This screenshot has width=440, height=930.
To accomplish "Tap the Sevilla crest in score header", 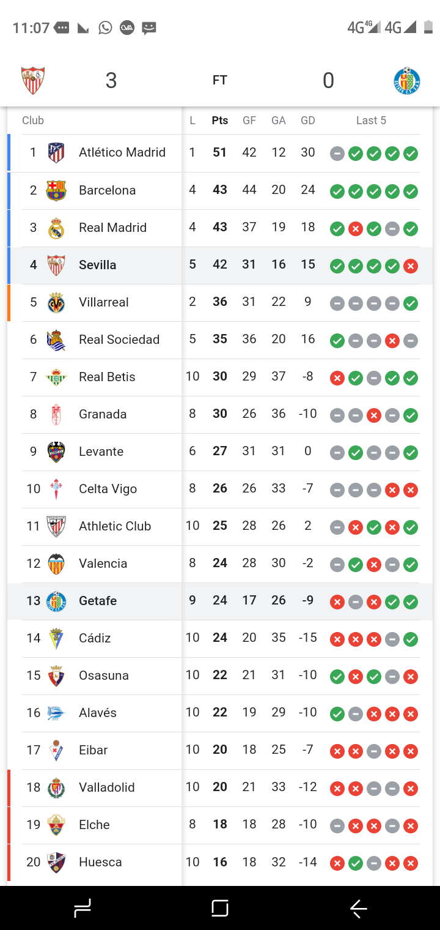I will pyautogui.click(x=33, y=80).
